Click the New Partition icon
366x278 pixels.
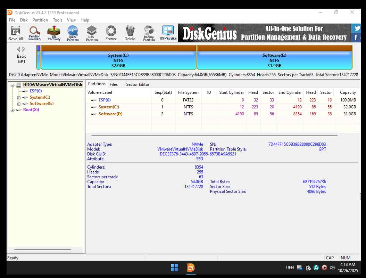(x=92, y=33)
